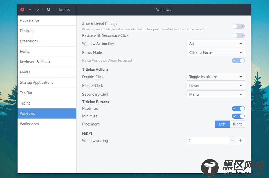Click the HiDPI heading
Viewport: 269px width, 178px height.
[87, 133]
